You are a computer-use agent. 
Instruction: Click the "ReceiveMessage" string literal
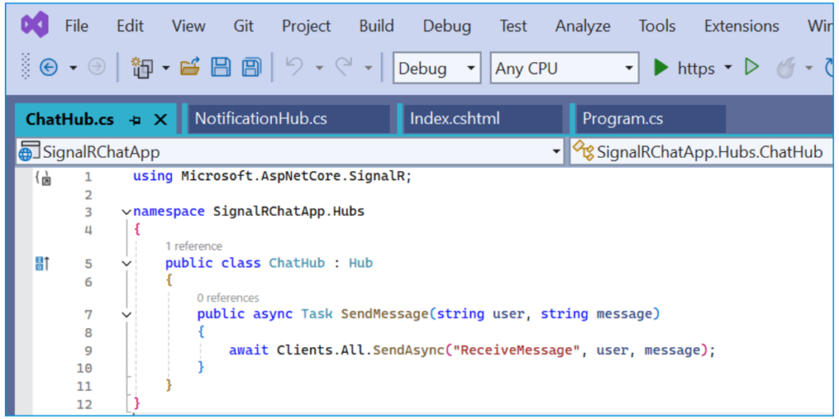click(x=518, y=350)
